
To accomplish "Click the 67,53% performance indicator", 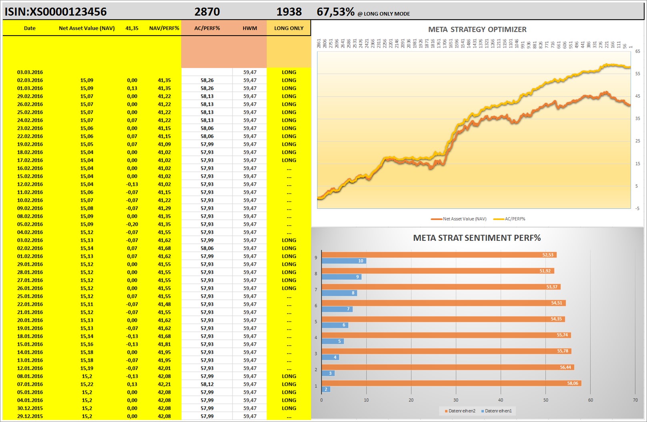I will pos(335,12).
